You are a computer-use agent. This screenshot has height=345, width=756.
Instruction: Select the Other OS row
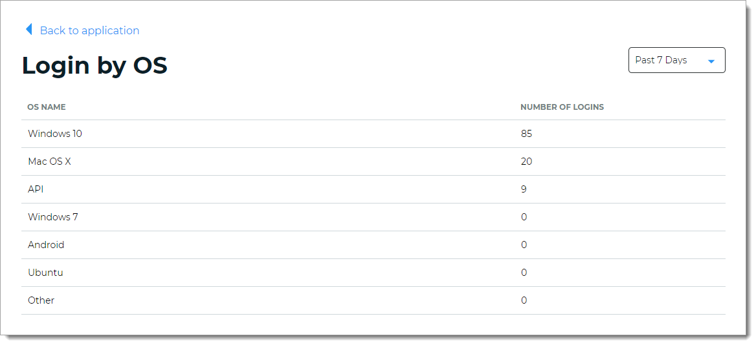(x=41, y=300)
